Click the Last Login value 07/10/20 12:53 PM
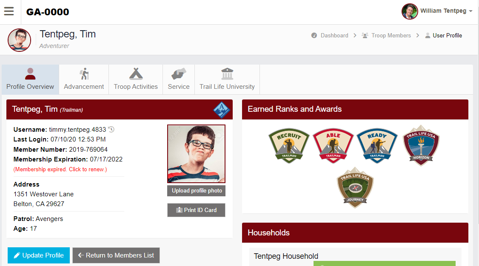 point(78,139)
